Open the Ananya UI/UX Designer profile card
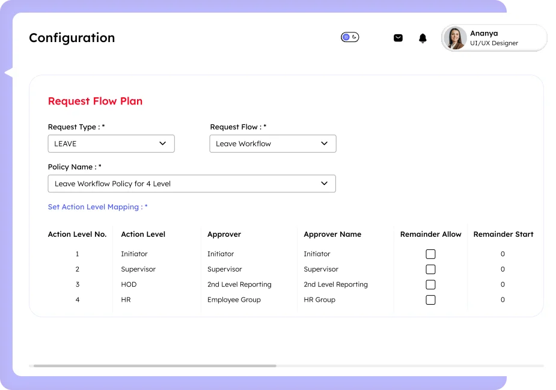 tap(493, 38)
